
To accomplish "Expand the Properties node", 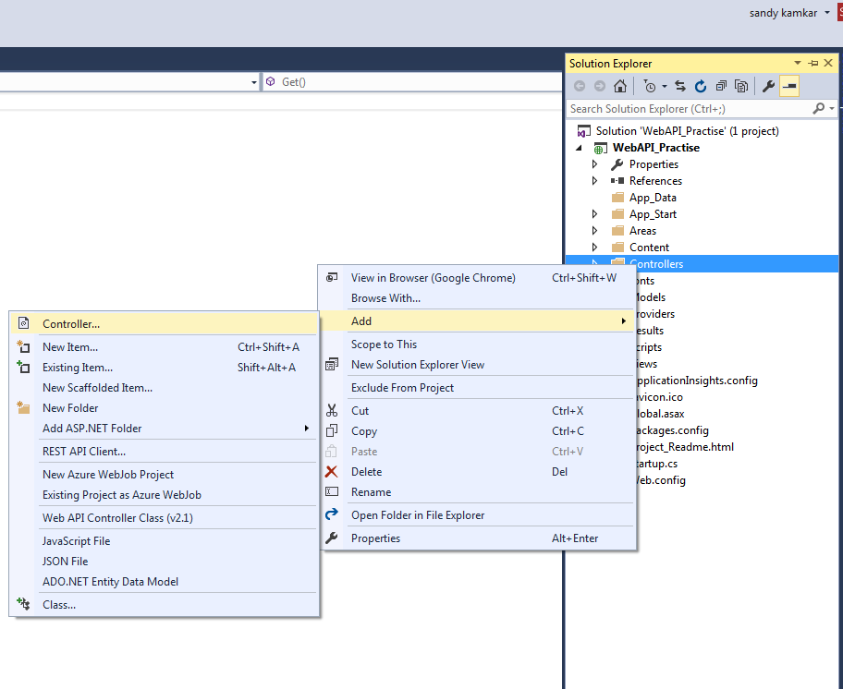I will pos(594,163).
